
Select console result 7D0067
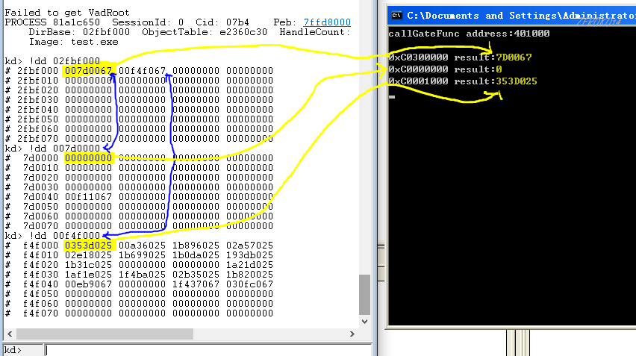click(x=514, y=57)
